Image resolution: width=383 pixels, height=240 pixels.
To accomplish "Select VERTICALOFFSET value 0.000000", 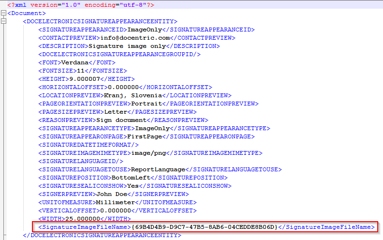I will (116, 210).
